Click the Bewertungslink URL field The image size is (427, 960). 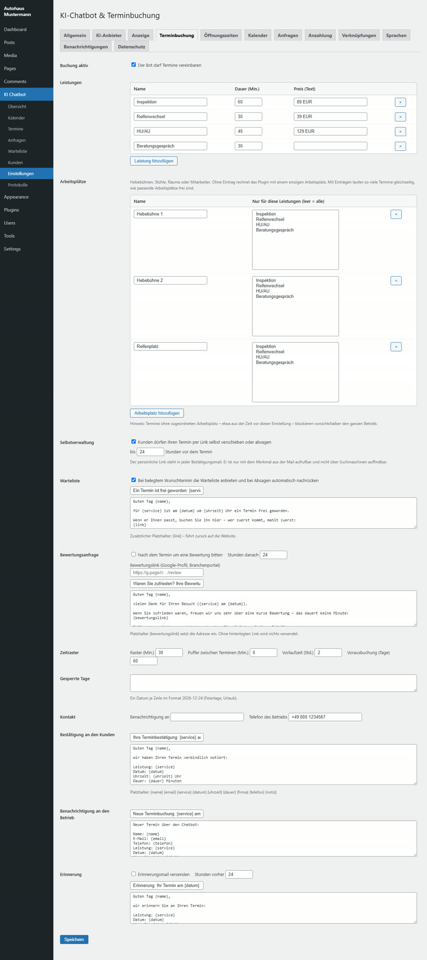point(167,572)
